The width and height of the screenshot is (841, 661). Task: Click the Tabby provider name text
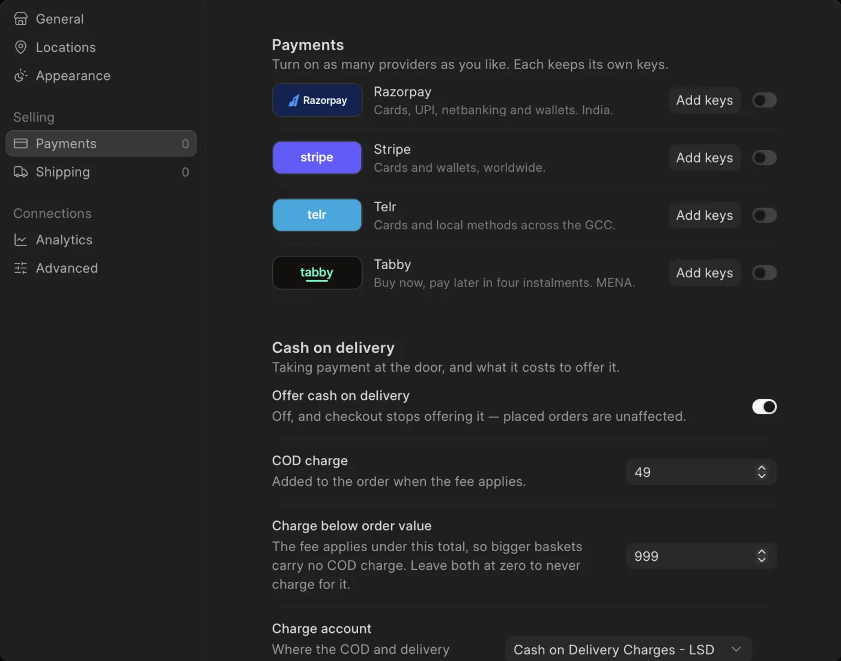tap(392, 265)
